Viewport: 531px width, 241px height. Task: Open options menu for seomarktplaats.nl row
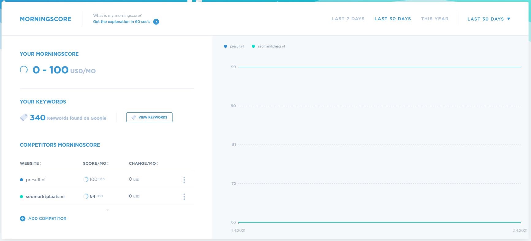[184, 197]
